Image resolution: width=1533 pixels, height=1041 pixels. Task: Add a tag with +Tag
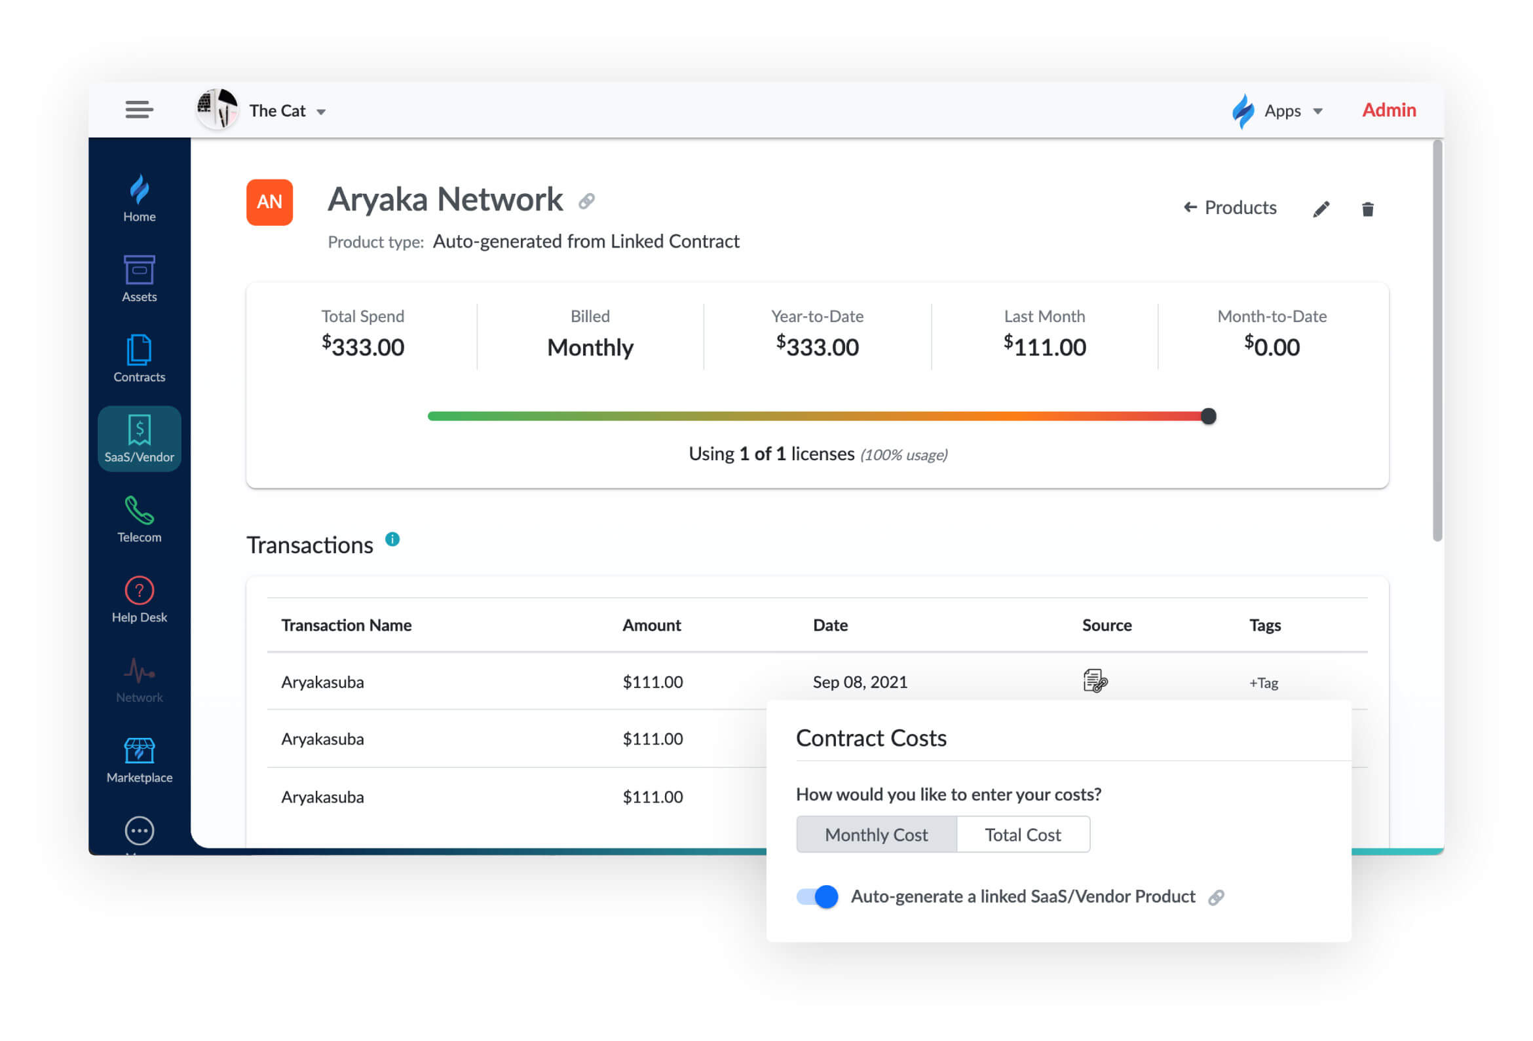[x=1263, y=683]
